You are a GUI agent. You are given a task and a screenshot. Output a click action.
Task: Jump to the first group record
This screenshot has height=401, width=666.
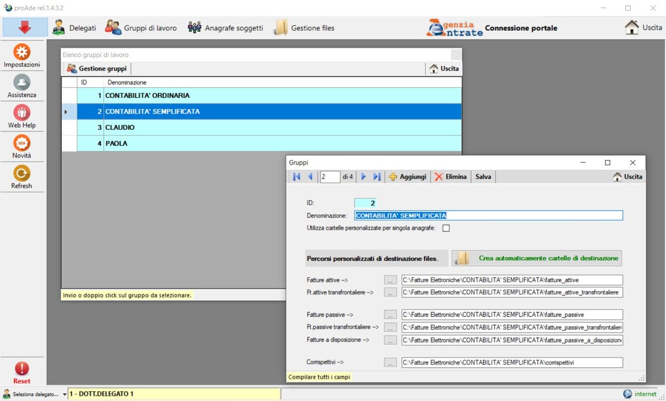297,177
